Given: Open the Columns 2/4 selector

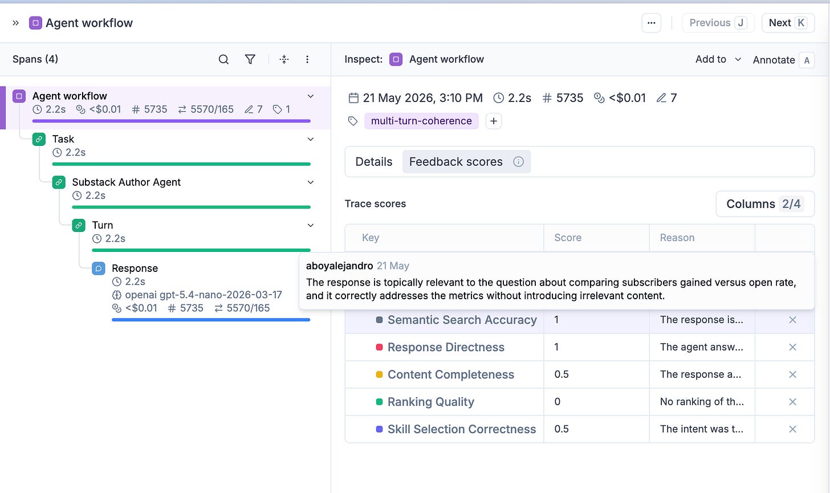Looking at the screenshot, I should point(765,204).
